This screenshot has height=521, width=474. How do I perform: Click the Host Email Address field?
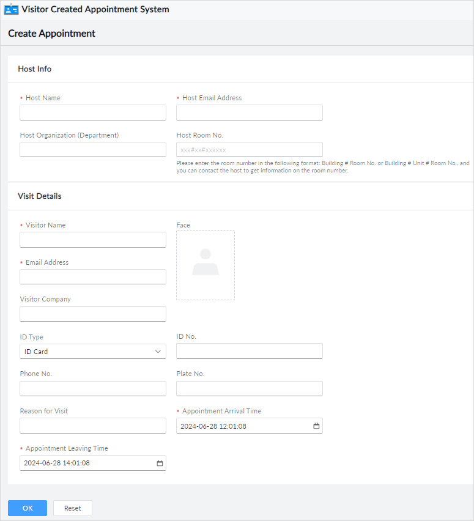coord(250,113)
